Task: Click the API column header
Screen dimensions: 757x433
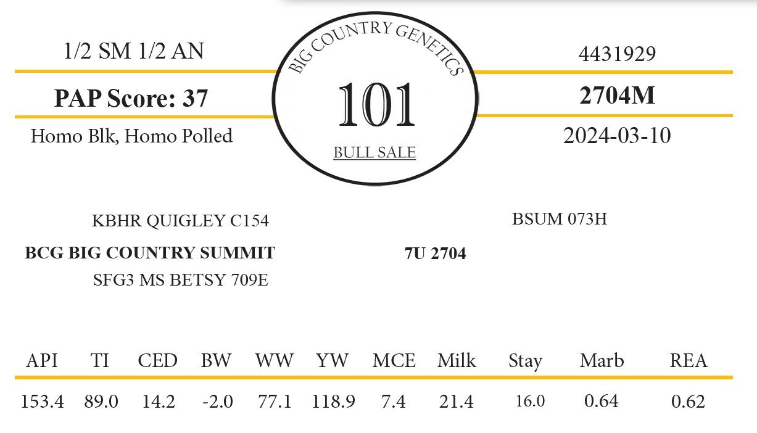Action: (x=42, y=361)
